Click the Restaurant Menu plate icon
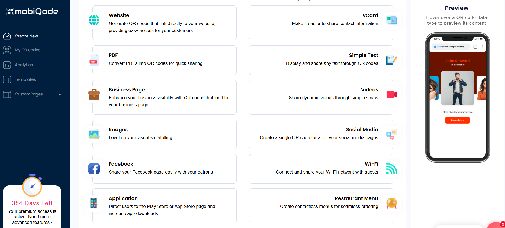The height and width of the screenshot is (228, 505). [391, 203]
